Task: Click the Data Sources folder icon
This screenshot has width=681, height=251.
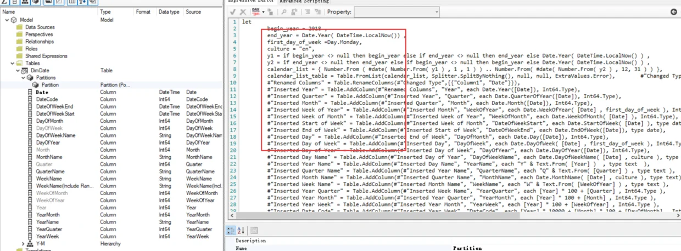Action: (20, 27)
